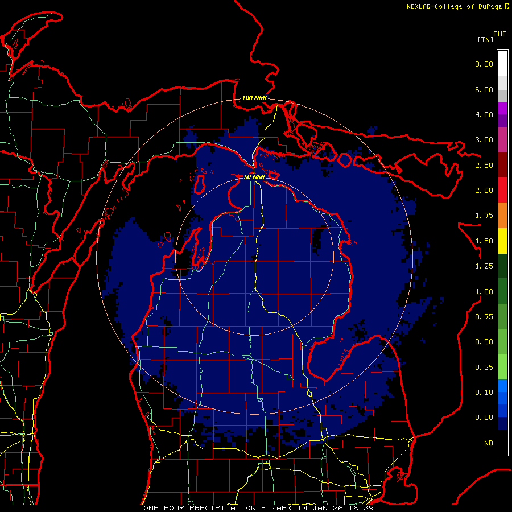Pick the black ND legend swatch
The width and height of the screenshot is (512, 512).
502,443
